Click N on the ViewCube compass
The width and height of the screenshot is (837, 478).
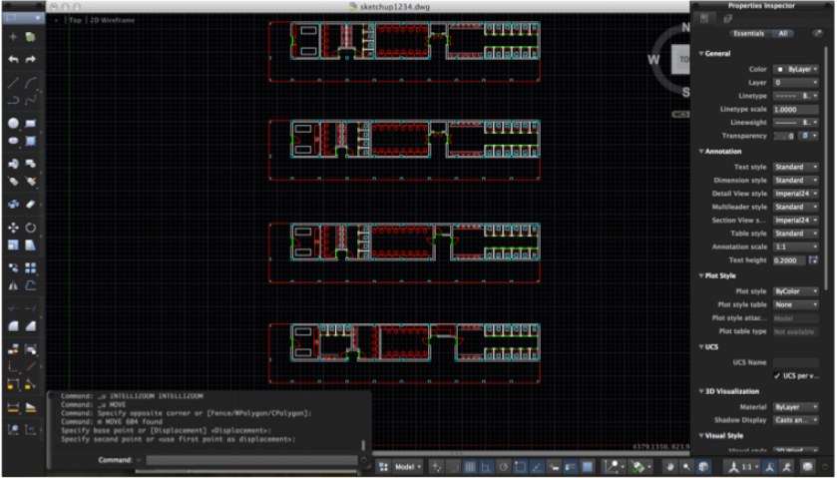coord(685,28)
